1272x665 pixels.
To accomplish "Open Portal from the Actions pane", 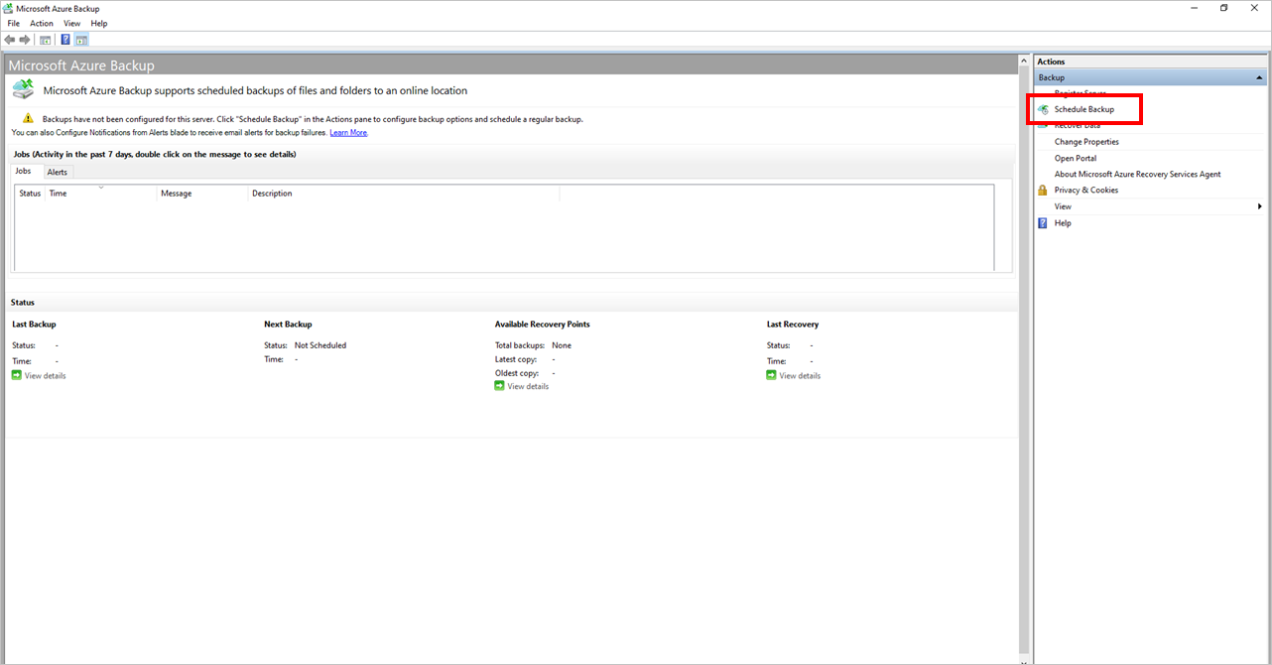I will (1075, 157).
